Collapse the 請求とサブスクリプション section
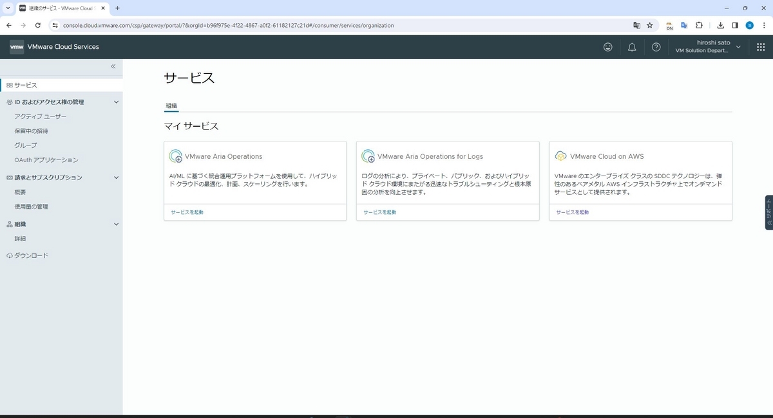Image resolution: width=773 pixels, height=418 pixels. pyautogui.click(x=117, y=177)
